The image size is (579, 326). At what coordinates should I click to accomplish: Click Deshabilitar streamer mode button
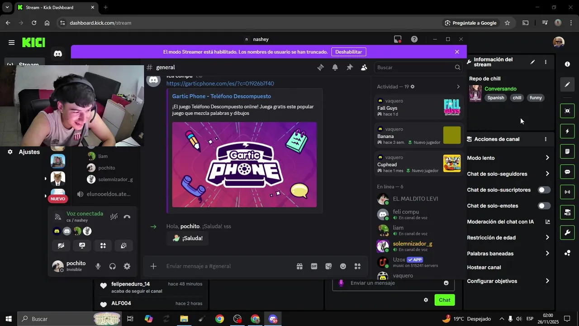point(348,52)
